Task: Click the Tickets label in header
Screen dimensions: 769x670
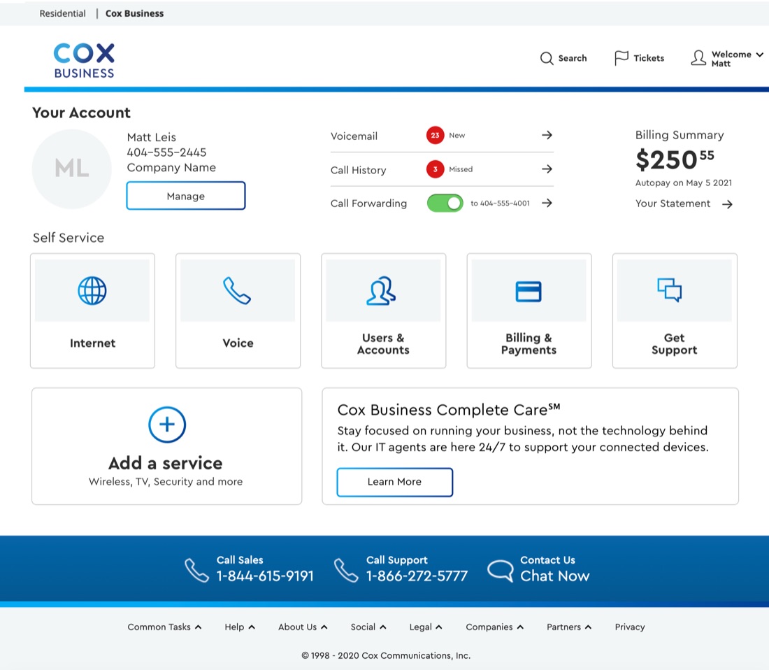Action: tap(649, 58)
